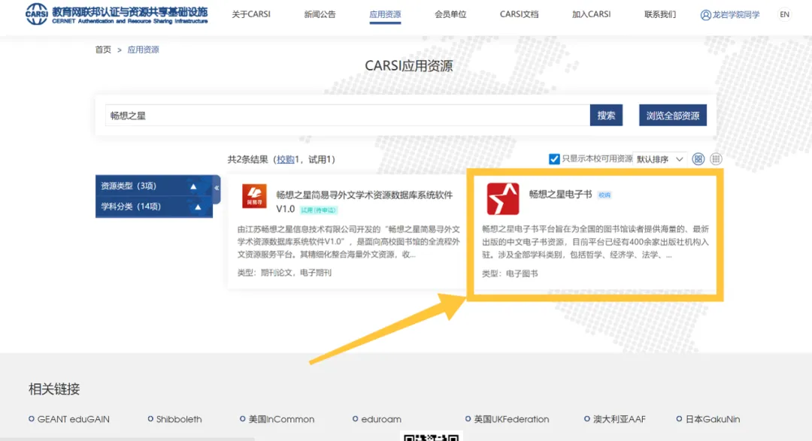Switch language with the EN button
This screenshot has height=441, width=812.
(784, 14)
